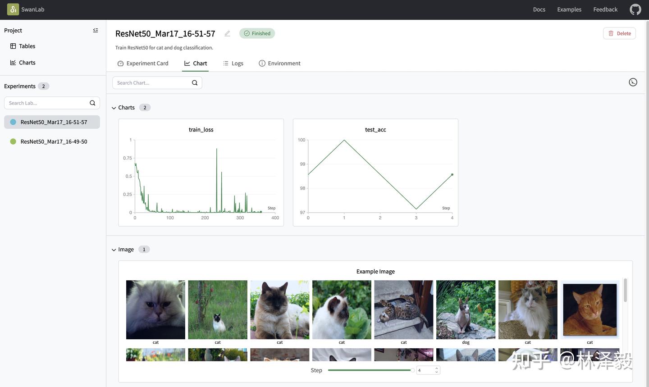The height and width of the screenshot is (387, 649).
Task: Delete this experiment
Action: click(619, 33)
